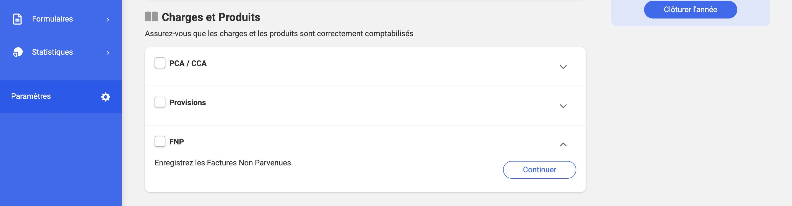Check the PCA / CCA checkbox
The height and width of the screenshot is (206, 792).
click(160, 63)
